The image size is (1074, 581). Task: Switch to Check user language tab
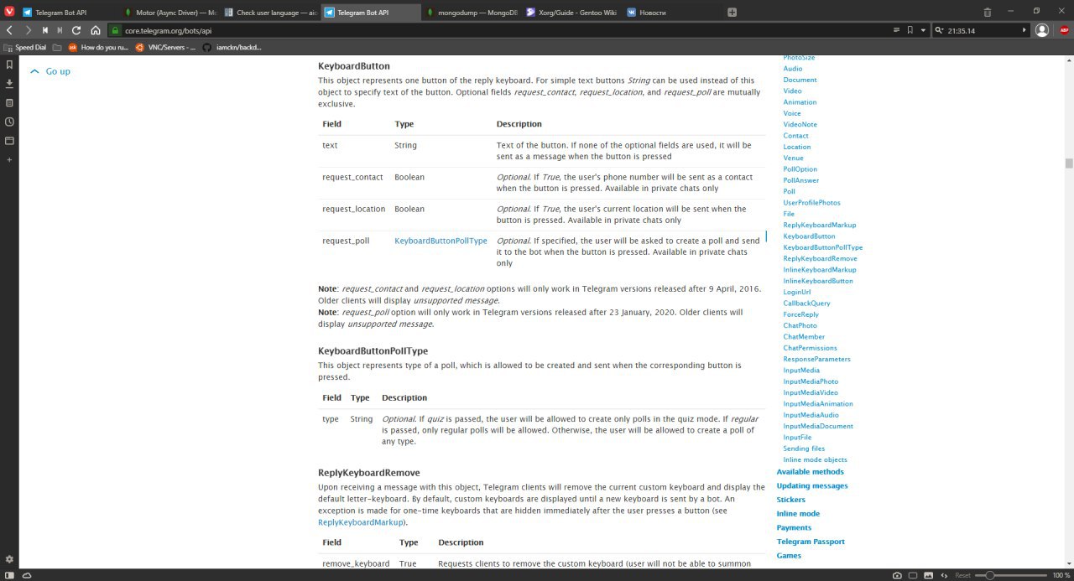[x=271, y=13]
